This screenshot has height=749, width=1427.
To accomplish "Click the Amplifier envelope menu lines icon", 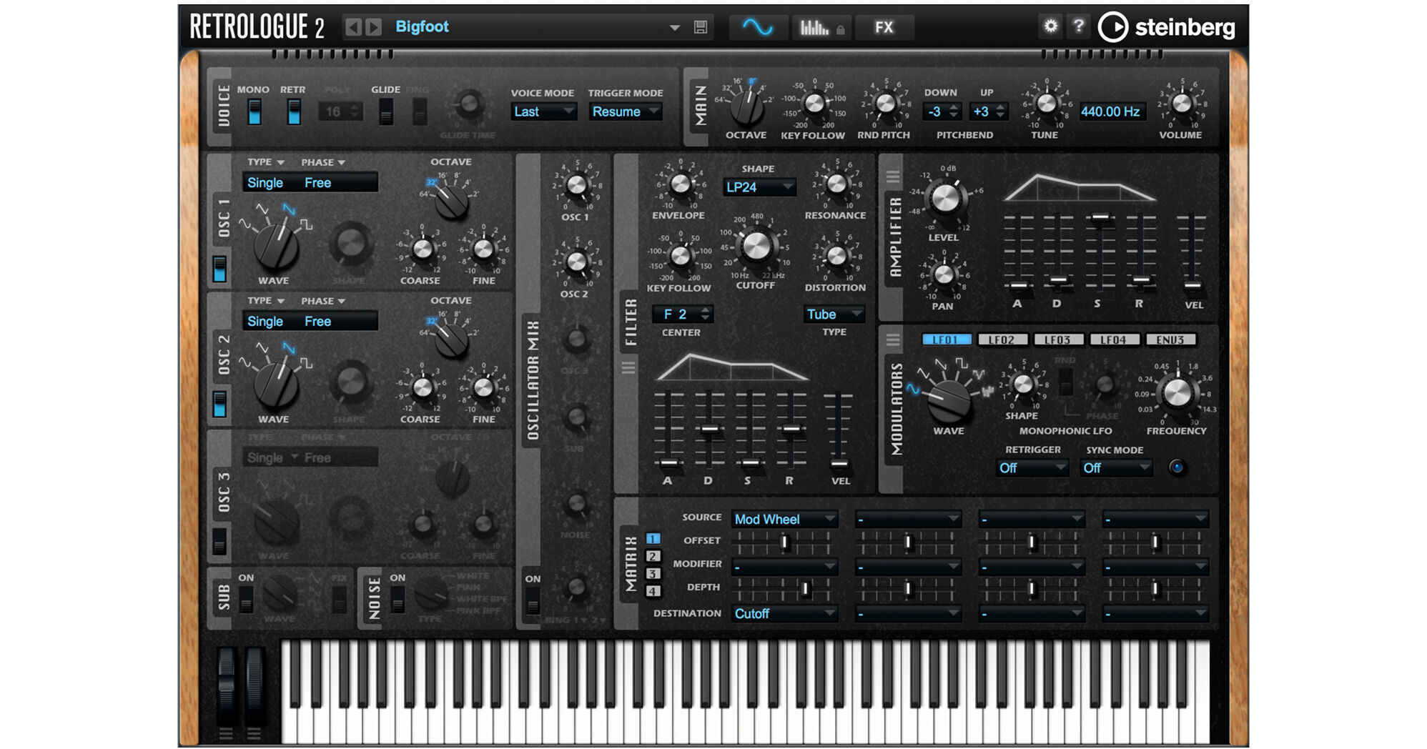I will coord(893,176).
